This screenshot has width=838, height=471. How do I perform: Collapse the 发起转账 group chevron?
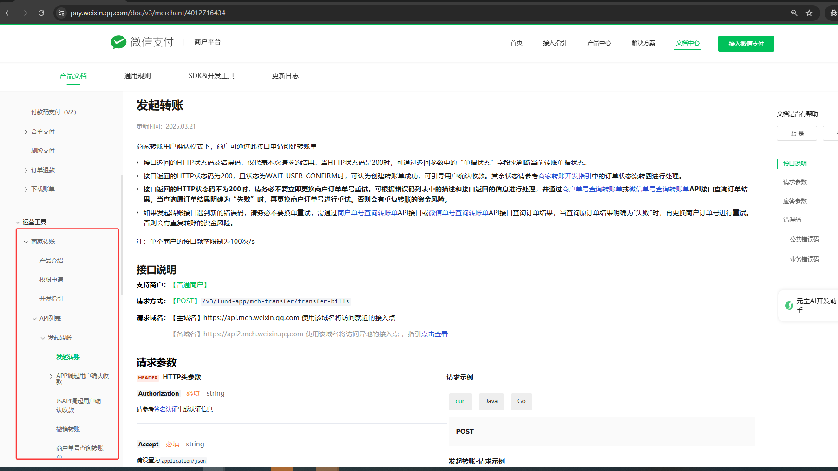43,338
